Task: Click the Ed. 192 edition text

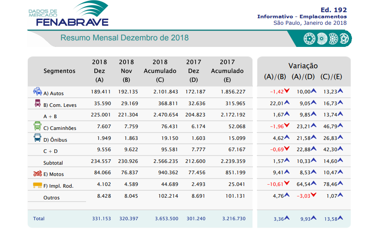Action: click(x=333, y=10)
